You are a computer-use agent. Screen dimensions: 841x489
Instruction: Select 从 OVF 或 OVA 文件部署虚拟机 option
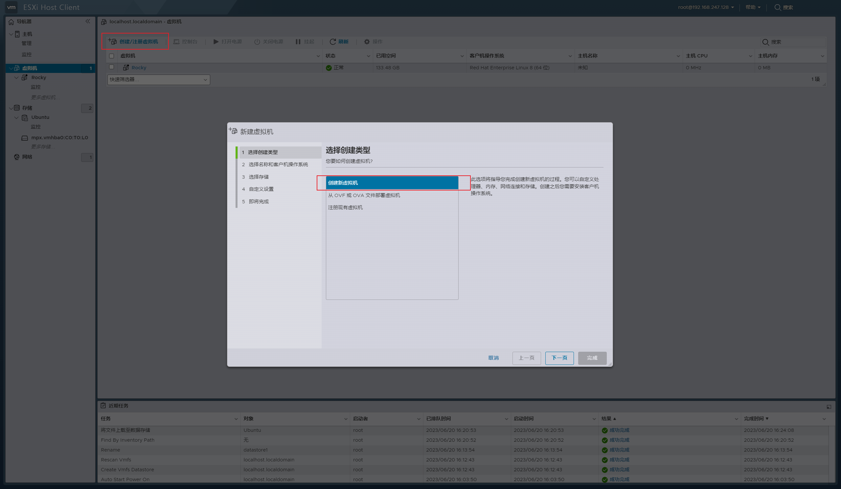pos(392,195)
